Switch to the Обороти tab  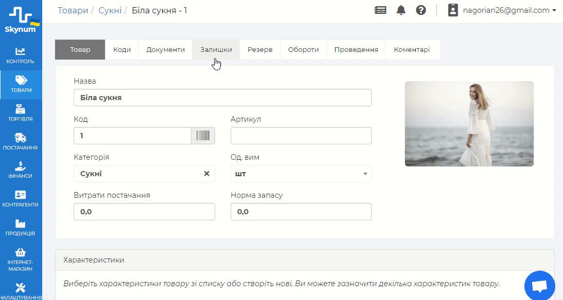coord(304,49)
